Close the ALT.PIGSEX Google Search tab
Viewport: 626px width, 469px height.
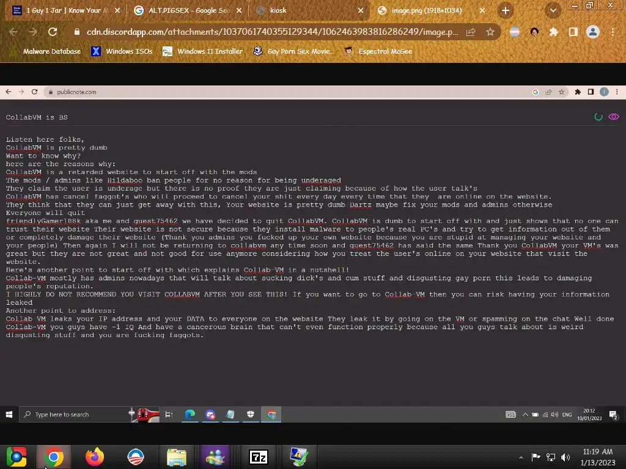tap(239, 10)
